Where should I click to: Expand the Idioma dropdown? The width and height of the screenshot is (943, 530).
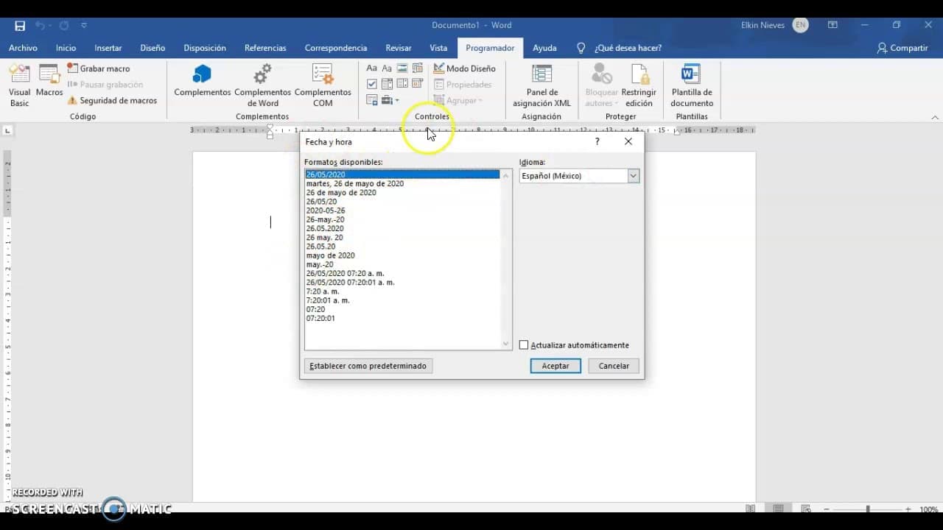click(632, 176)
